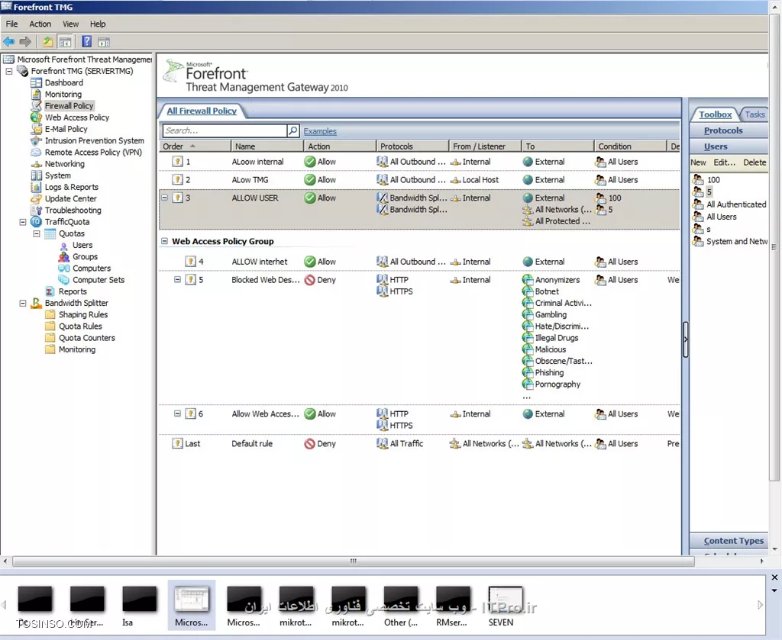
Task: Select Computer Sets under Quotas
Action: point(99,280)
